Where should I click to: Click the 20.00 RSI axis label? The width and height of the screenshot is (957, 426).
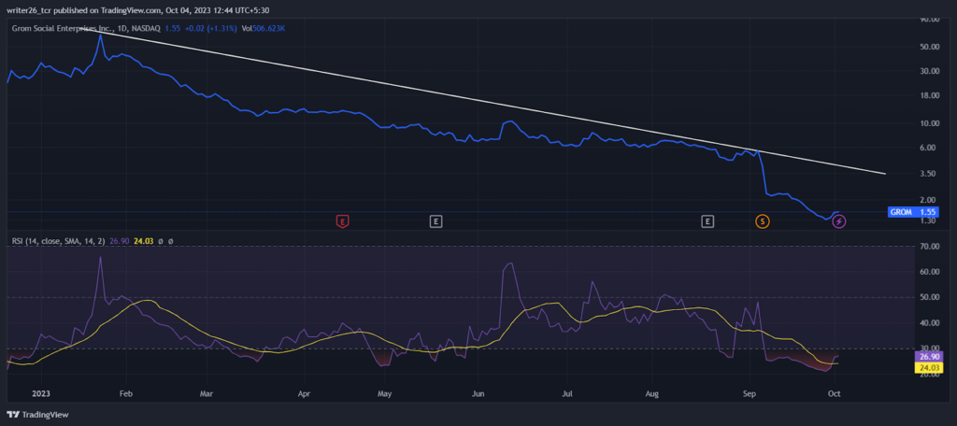[x=930, y=375]
